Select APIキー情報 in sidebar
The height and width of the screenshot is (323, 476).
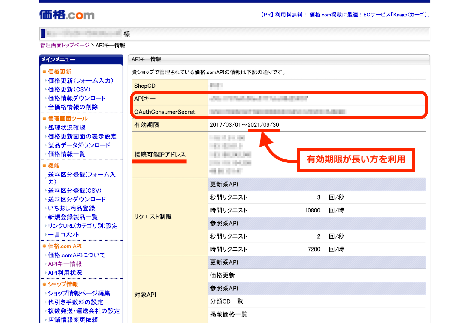65,264
